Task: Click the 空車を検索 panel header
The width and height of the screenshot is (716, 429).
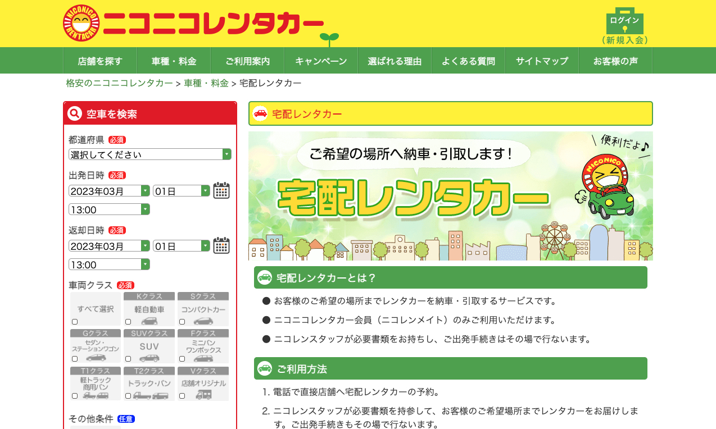Action: pos(150,114)
